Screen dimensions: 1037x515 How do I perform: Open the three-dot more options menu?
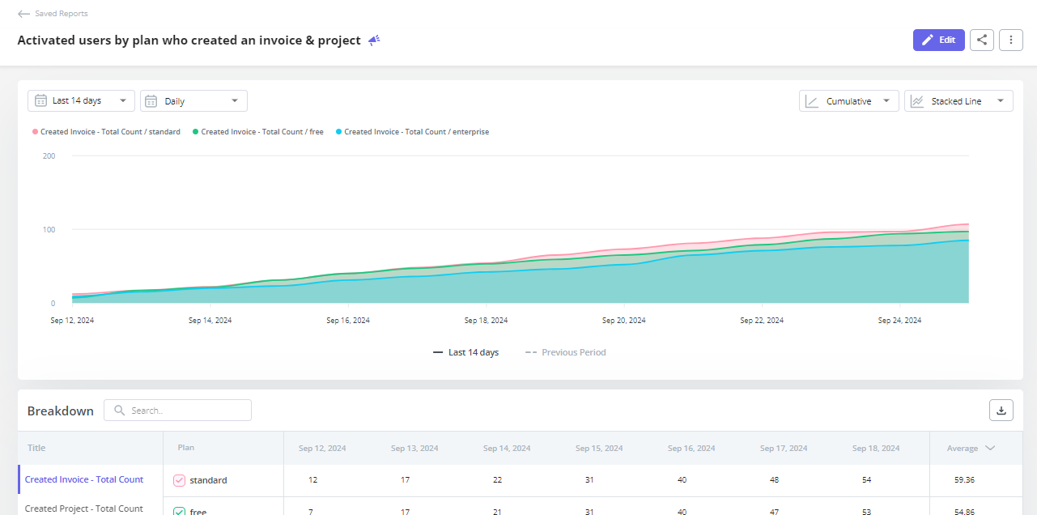tap(1010, 40)
